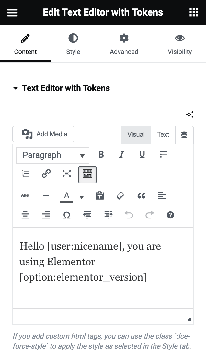This screenshot has height=358, width=206.
Task: Switch to the Text editing tab
Action: pyautogui.click(x=163, y=134)
